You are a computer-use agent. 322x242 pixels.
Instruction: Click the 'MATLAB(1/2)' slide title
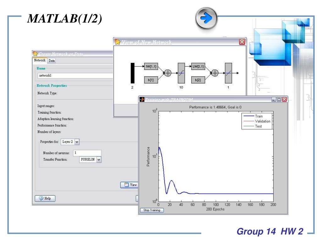click(64, 19)
